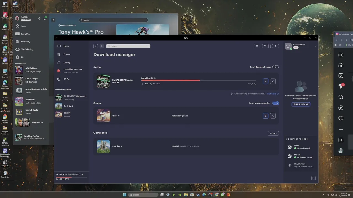Click the Windows taskbar Search box

click(143, 195)
